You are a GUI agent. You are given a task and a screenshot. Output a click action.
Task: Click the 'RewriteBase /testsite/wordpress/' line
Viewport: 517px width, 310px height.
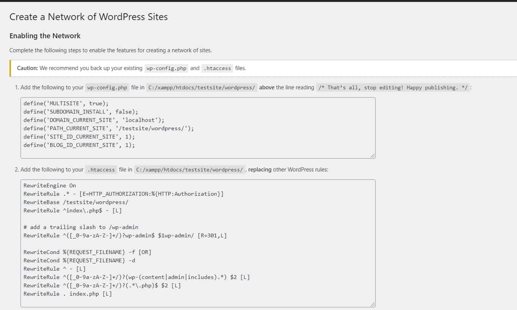[x=76, y=202]
